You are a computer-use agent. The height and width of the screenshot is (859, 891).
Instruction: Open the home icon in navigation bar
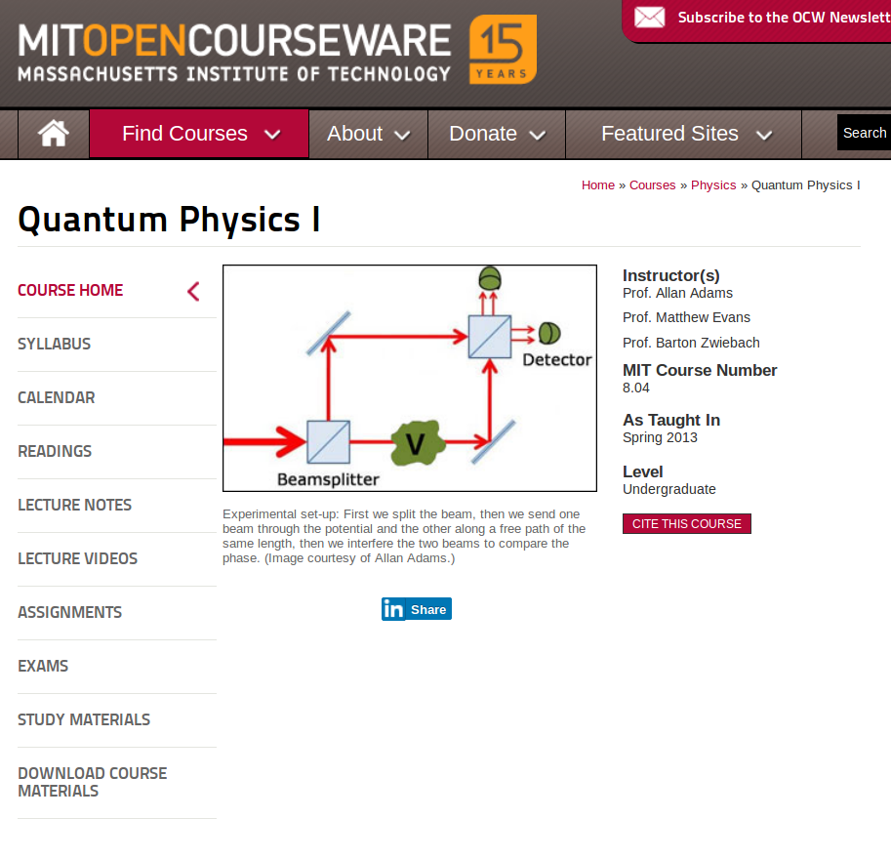pos(54,134)
